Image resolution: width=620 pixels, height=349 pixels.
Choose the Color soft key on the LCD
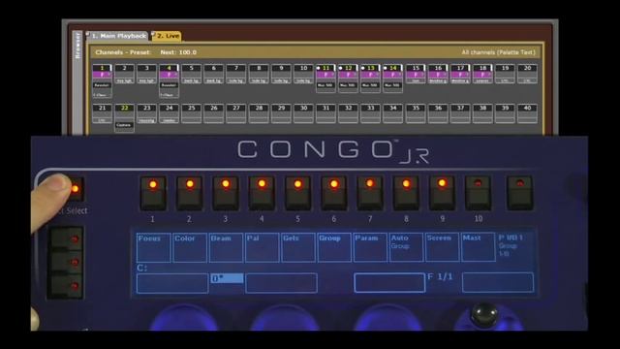pyautogui.click(x=190, y=247)
